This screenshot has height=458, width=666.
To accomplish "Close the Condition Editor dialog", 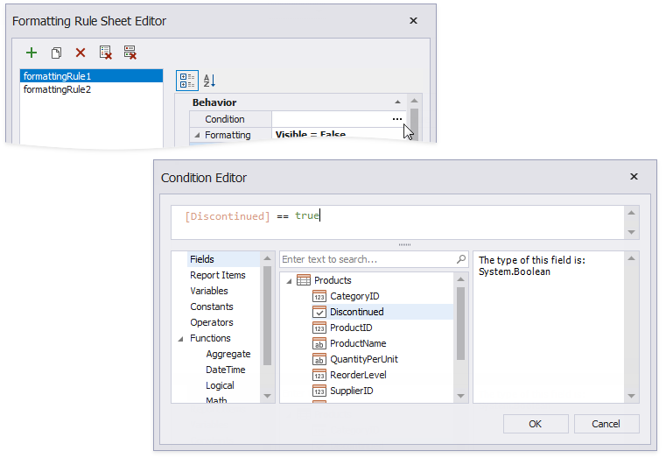I will click(x=634, y=176).
